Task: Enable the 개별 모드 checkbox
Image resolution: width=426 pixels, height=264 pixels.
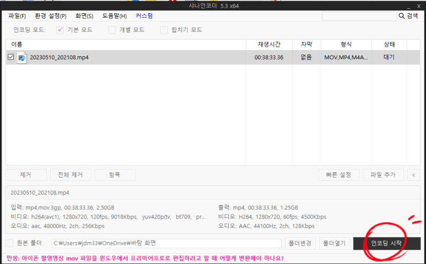Action: pos(112,30)
